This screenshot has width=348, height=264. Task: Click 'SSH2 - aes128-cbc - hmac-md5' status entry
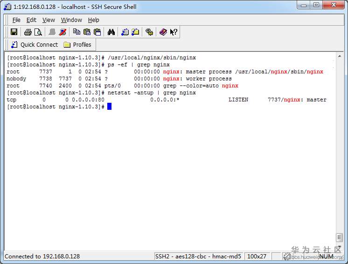point(198,257)
